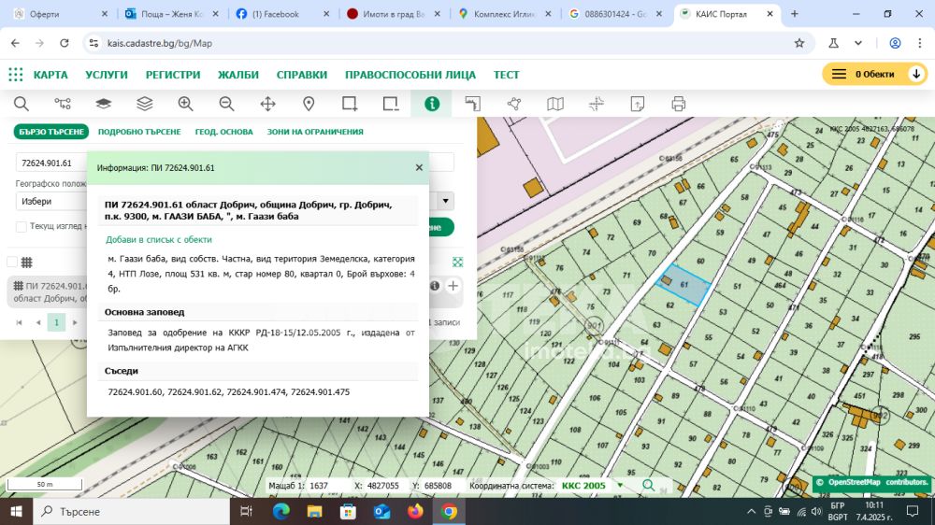Expand the '0 Обекти' objects list
The height and width of the screenshot is (525, 935).
916,74
